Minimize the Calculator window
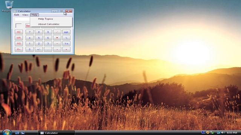 (x=55, y=11)
